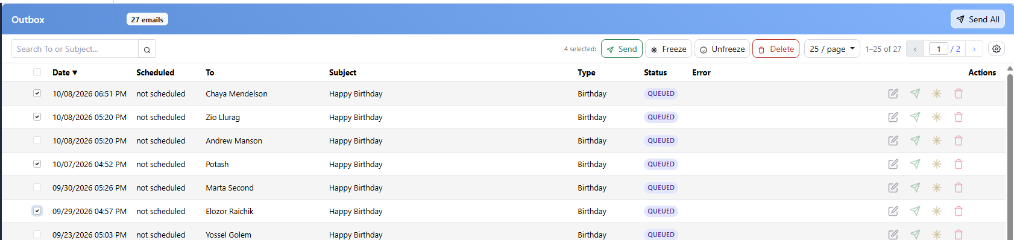Freeze the Andrew Manson email
1014x240 pixels.
937,141
